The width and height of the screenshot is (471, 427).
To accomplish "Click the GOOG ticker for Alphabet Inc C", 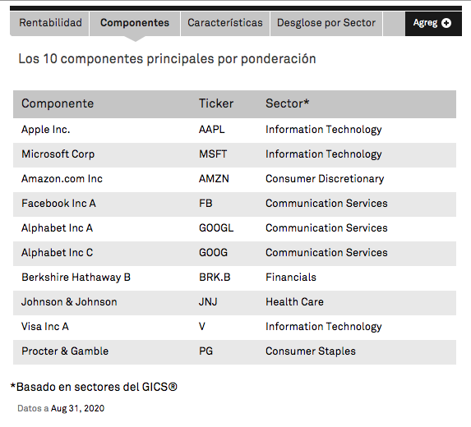I will (213, 253).
